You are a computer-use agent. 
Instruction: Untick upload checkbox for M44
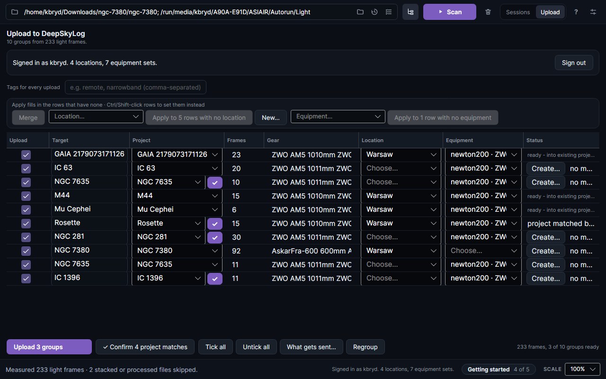pos(26,196)
